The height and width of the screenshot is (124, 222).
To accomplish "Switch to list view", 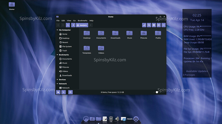I will pos(159,25).
